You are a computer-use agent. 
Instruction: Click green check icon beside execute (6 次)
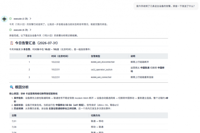pos(10,30)
